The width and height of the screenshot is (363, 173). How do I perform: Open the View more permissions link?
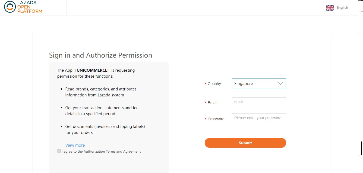coord(75,145)
